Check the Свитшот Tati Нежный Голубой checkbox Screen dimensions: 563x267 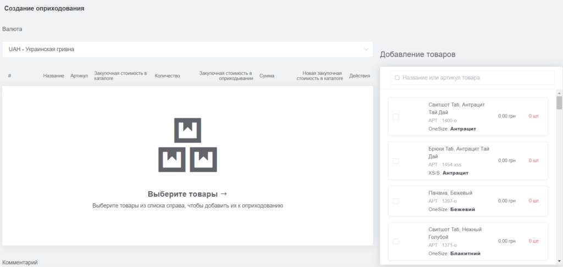396,242
